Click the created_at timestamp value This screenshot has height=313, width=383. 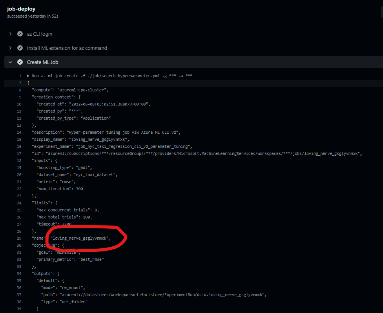108,104
